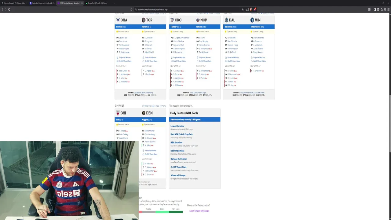
Task: Focus the rotowire.com address bar
Action: pyautogui.click(x=186, y=9)
